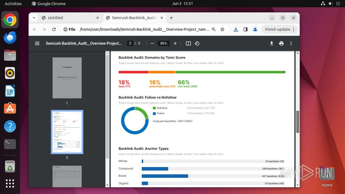Rotate the PDF counterclockwise
The image size is (345, 194).
coord(197,43)
